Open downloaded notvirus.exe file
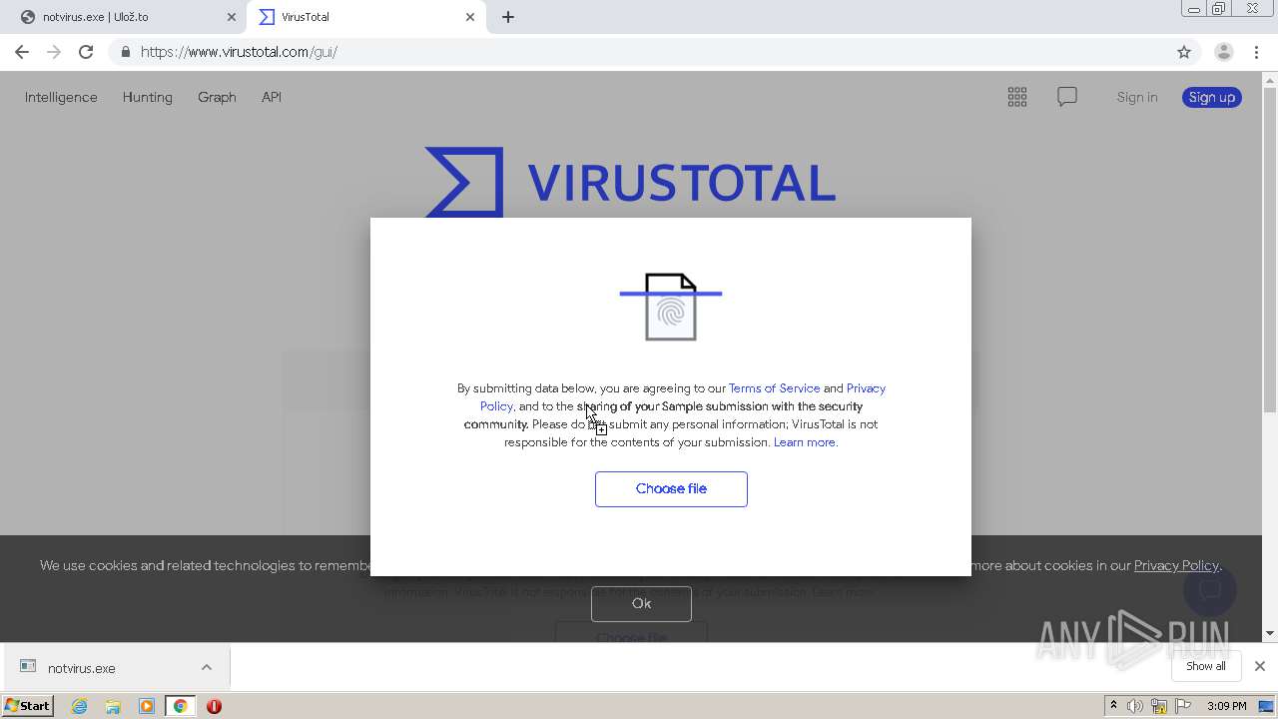This screenshot has width=1278, height=719. [x=82, y=668]
